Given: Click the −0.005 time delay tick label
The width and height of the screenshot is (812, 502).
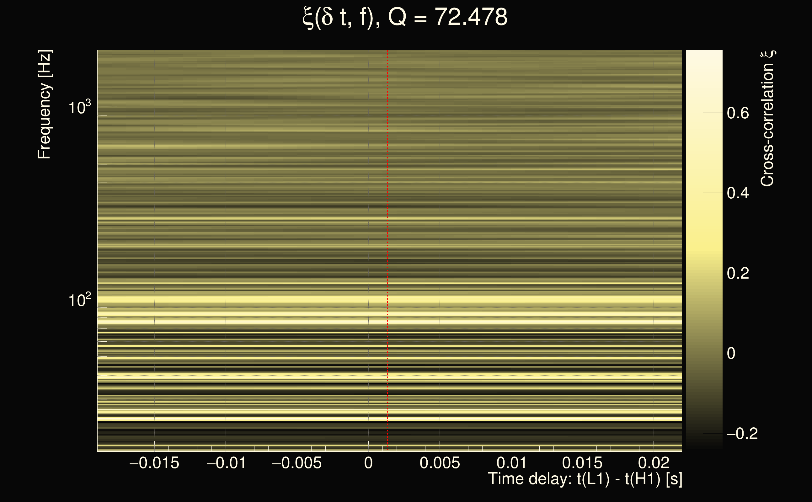Looking at the screenshot, I should (x=296, y=463).
